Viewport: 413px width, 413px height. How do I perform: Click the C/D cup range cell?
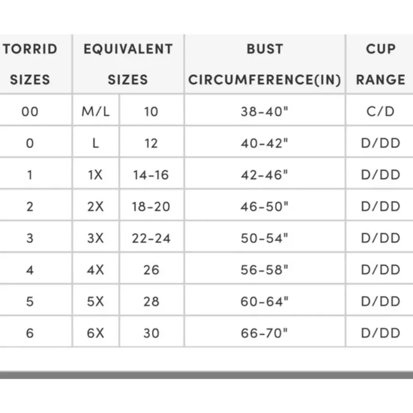click(380, 110)
